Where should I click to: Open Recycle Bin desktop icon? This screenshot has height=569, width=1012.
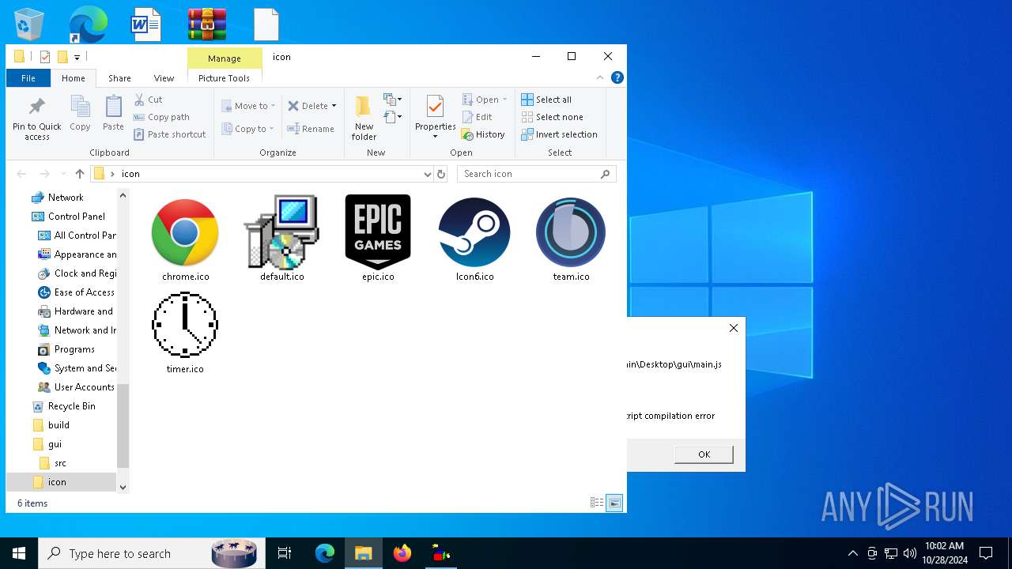coord(29,24)
